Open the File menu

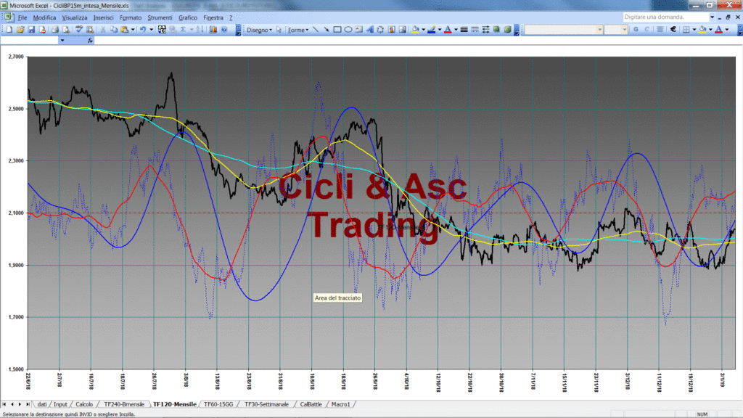tap(22, 17)
